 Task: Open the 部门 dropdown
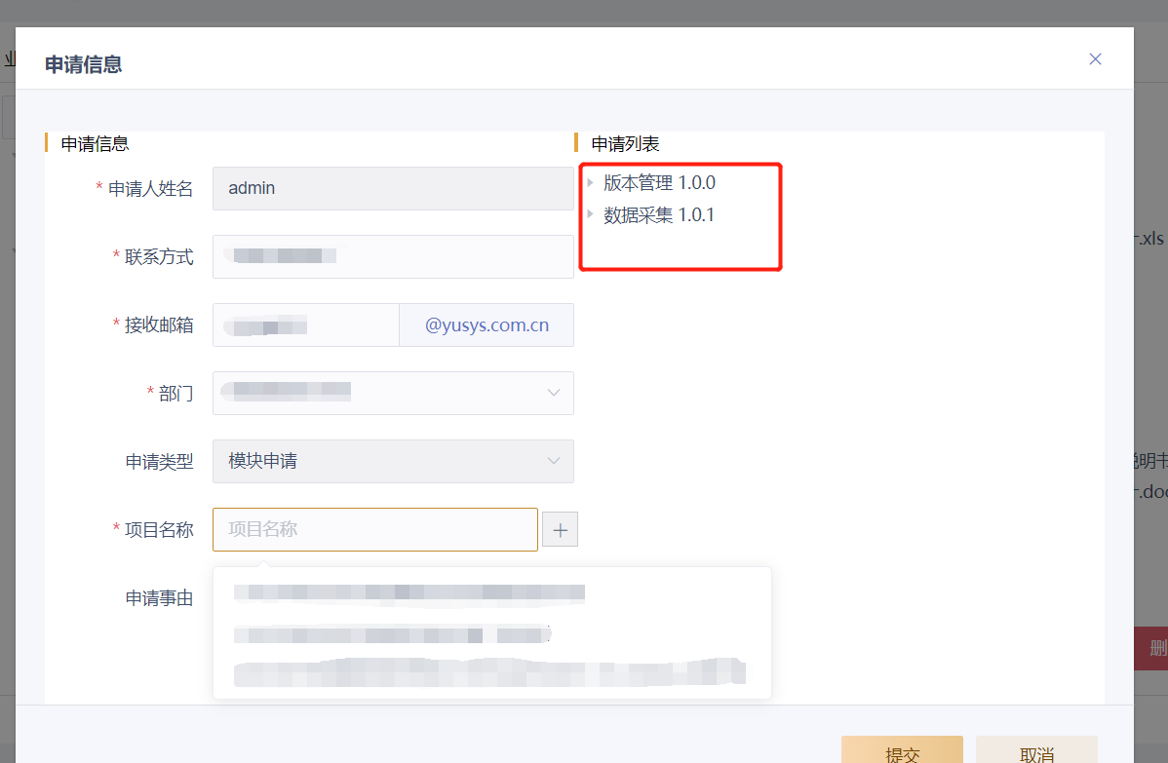click(x=393, y=393)
